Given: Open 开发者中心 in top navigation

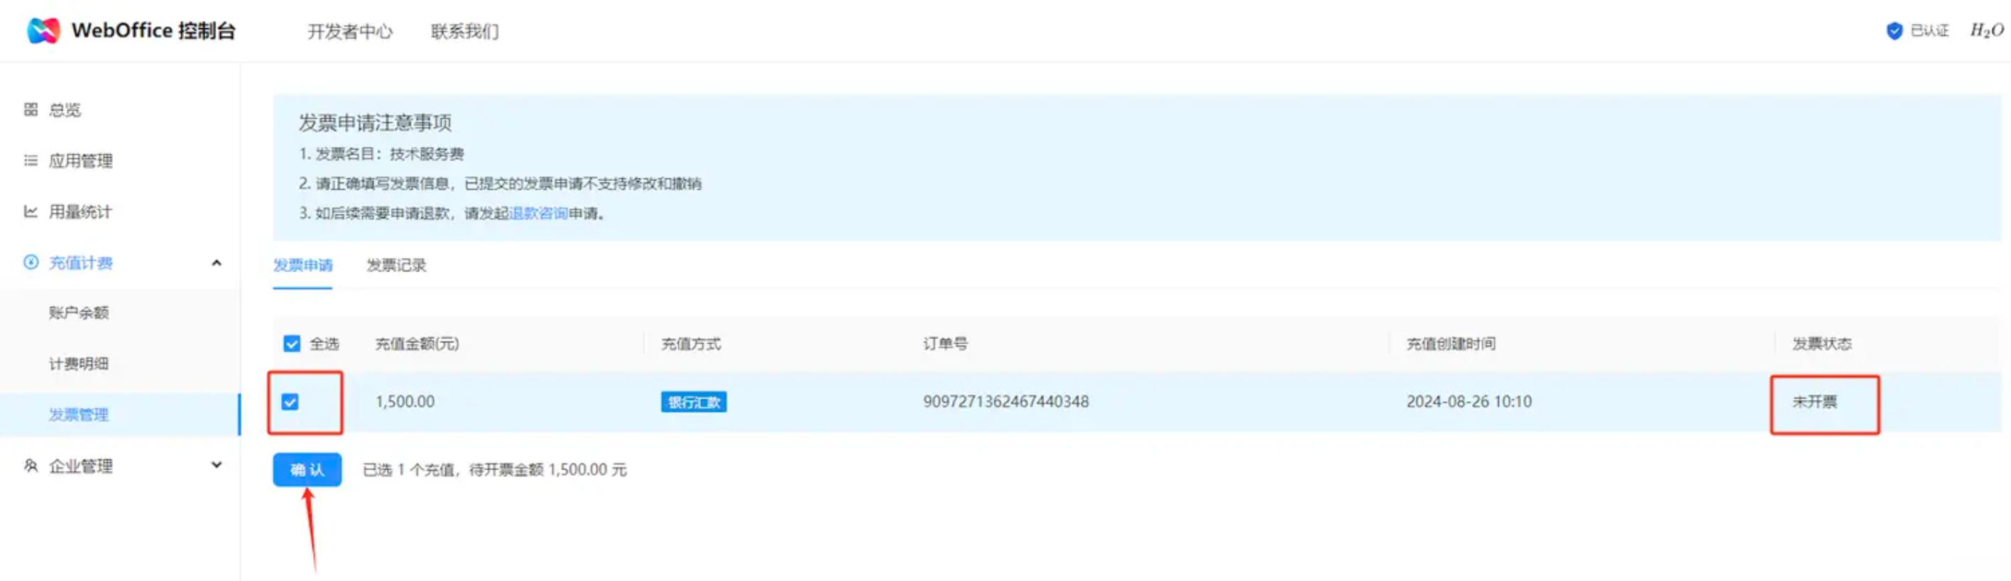Looking at the screenshot, I should pyautogui.click(x=350, y=31).
